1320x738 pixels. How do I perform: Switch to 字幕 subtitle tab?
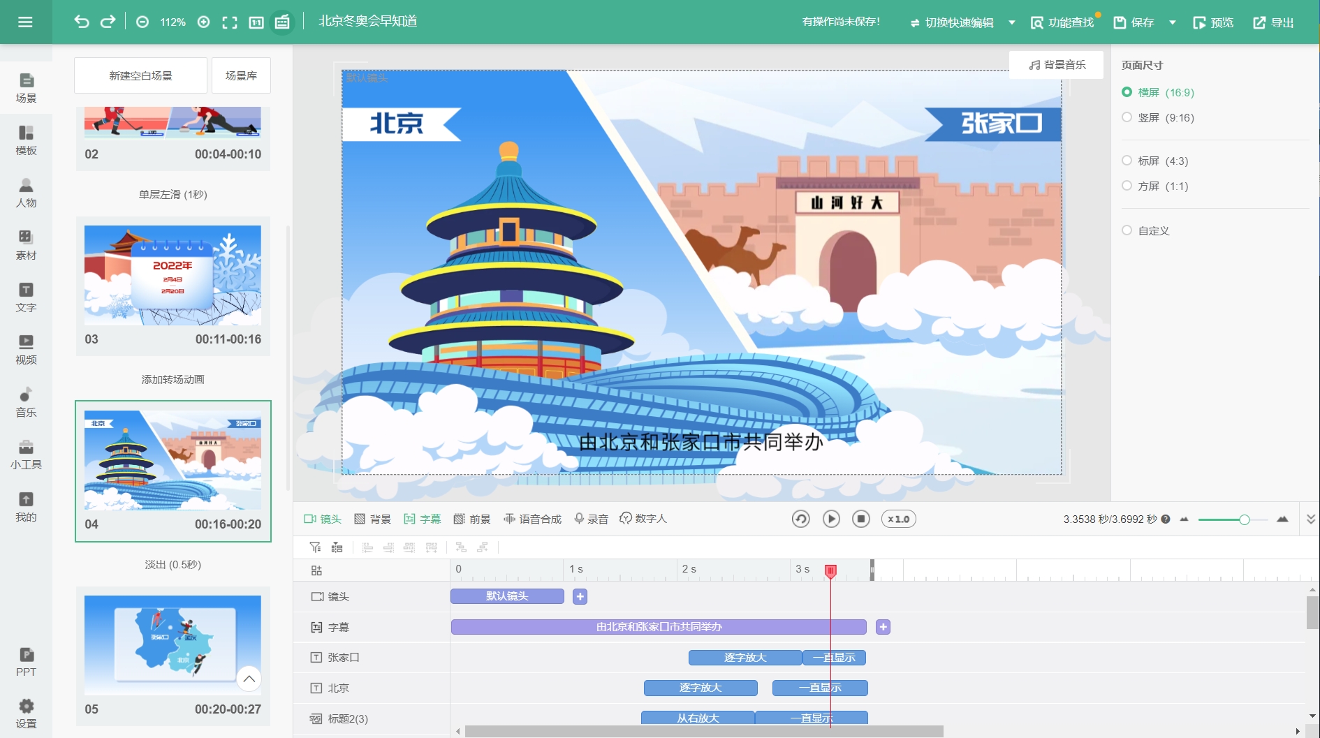pyautogui.click(x=423, y=519)
